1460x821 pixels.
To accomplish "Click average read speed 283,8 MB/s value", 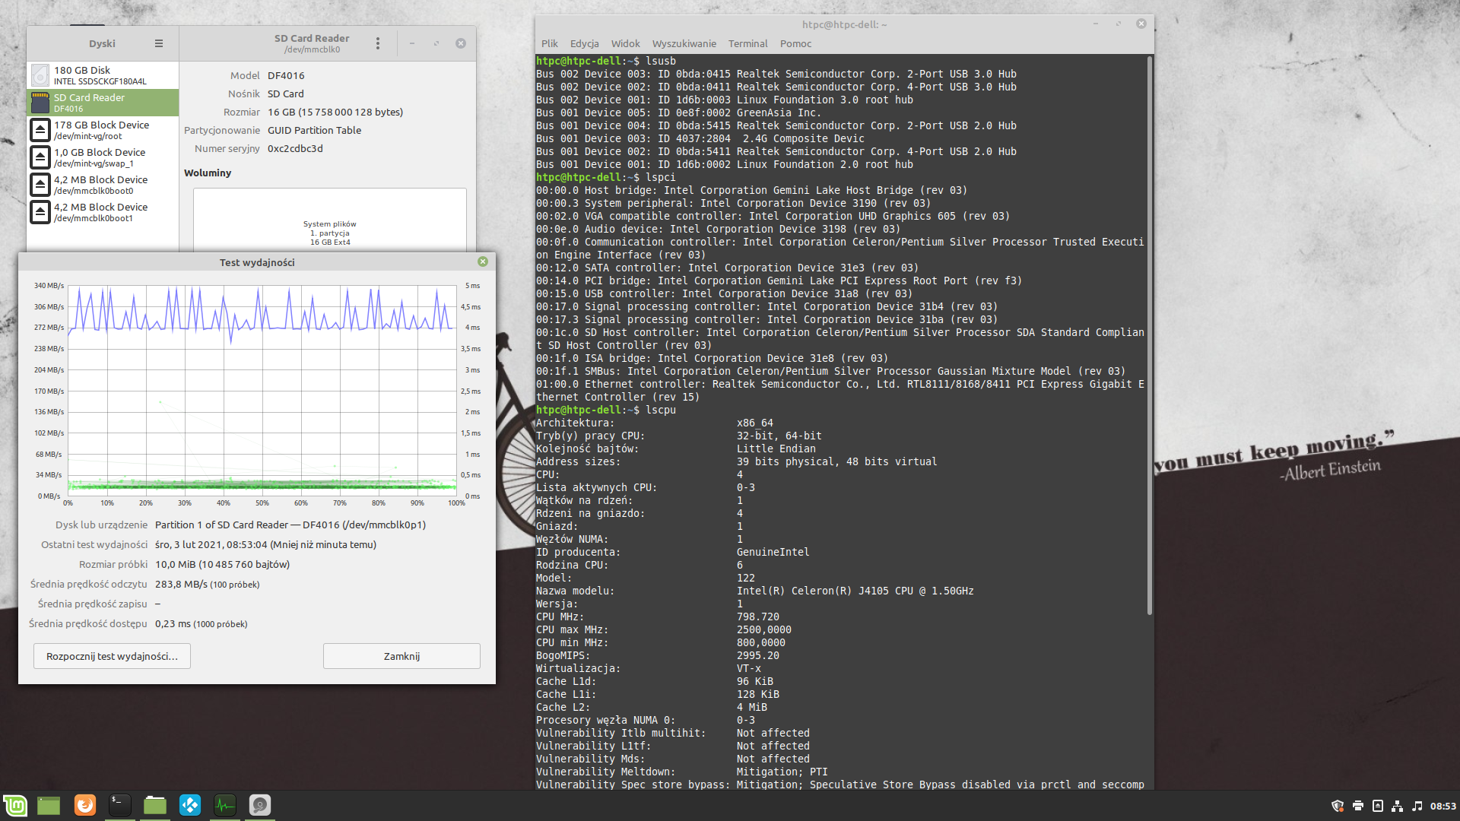I will coord(181,584).
